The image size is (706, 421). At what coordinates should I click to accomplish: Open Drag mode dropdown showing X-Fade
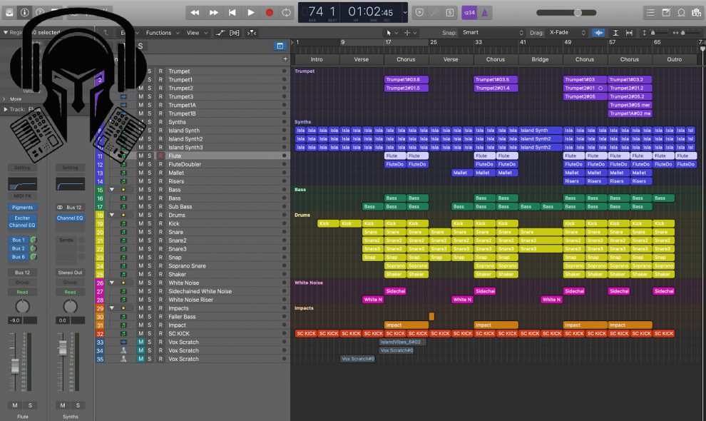pyautogui.click(x=568, y=32)
